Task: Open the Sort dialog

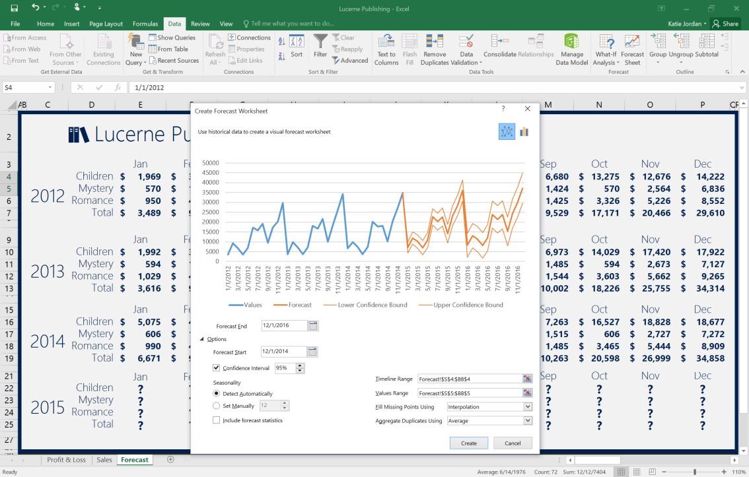Action: pos(297,46)
